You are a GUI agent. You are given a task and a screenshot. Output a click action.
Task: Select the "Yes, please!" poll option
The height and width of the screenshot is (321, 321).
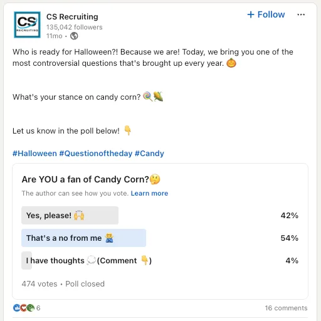click(160, 216)
